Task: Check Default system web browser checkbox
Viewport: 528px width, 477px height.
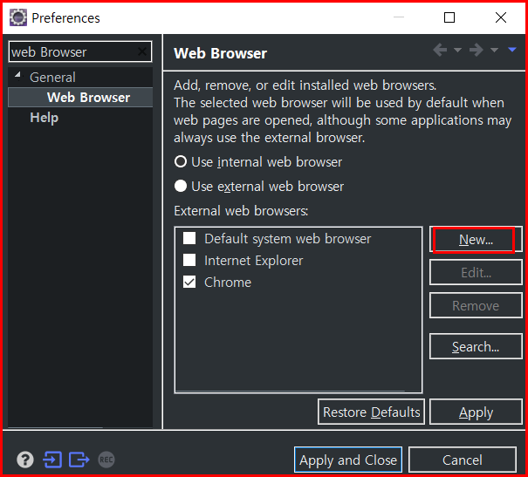Action: tap(189, 238)
